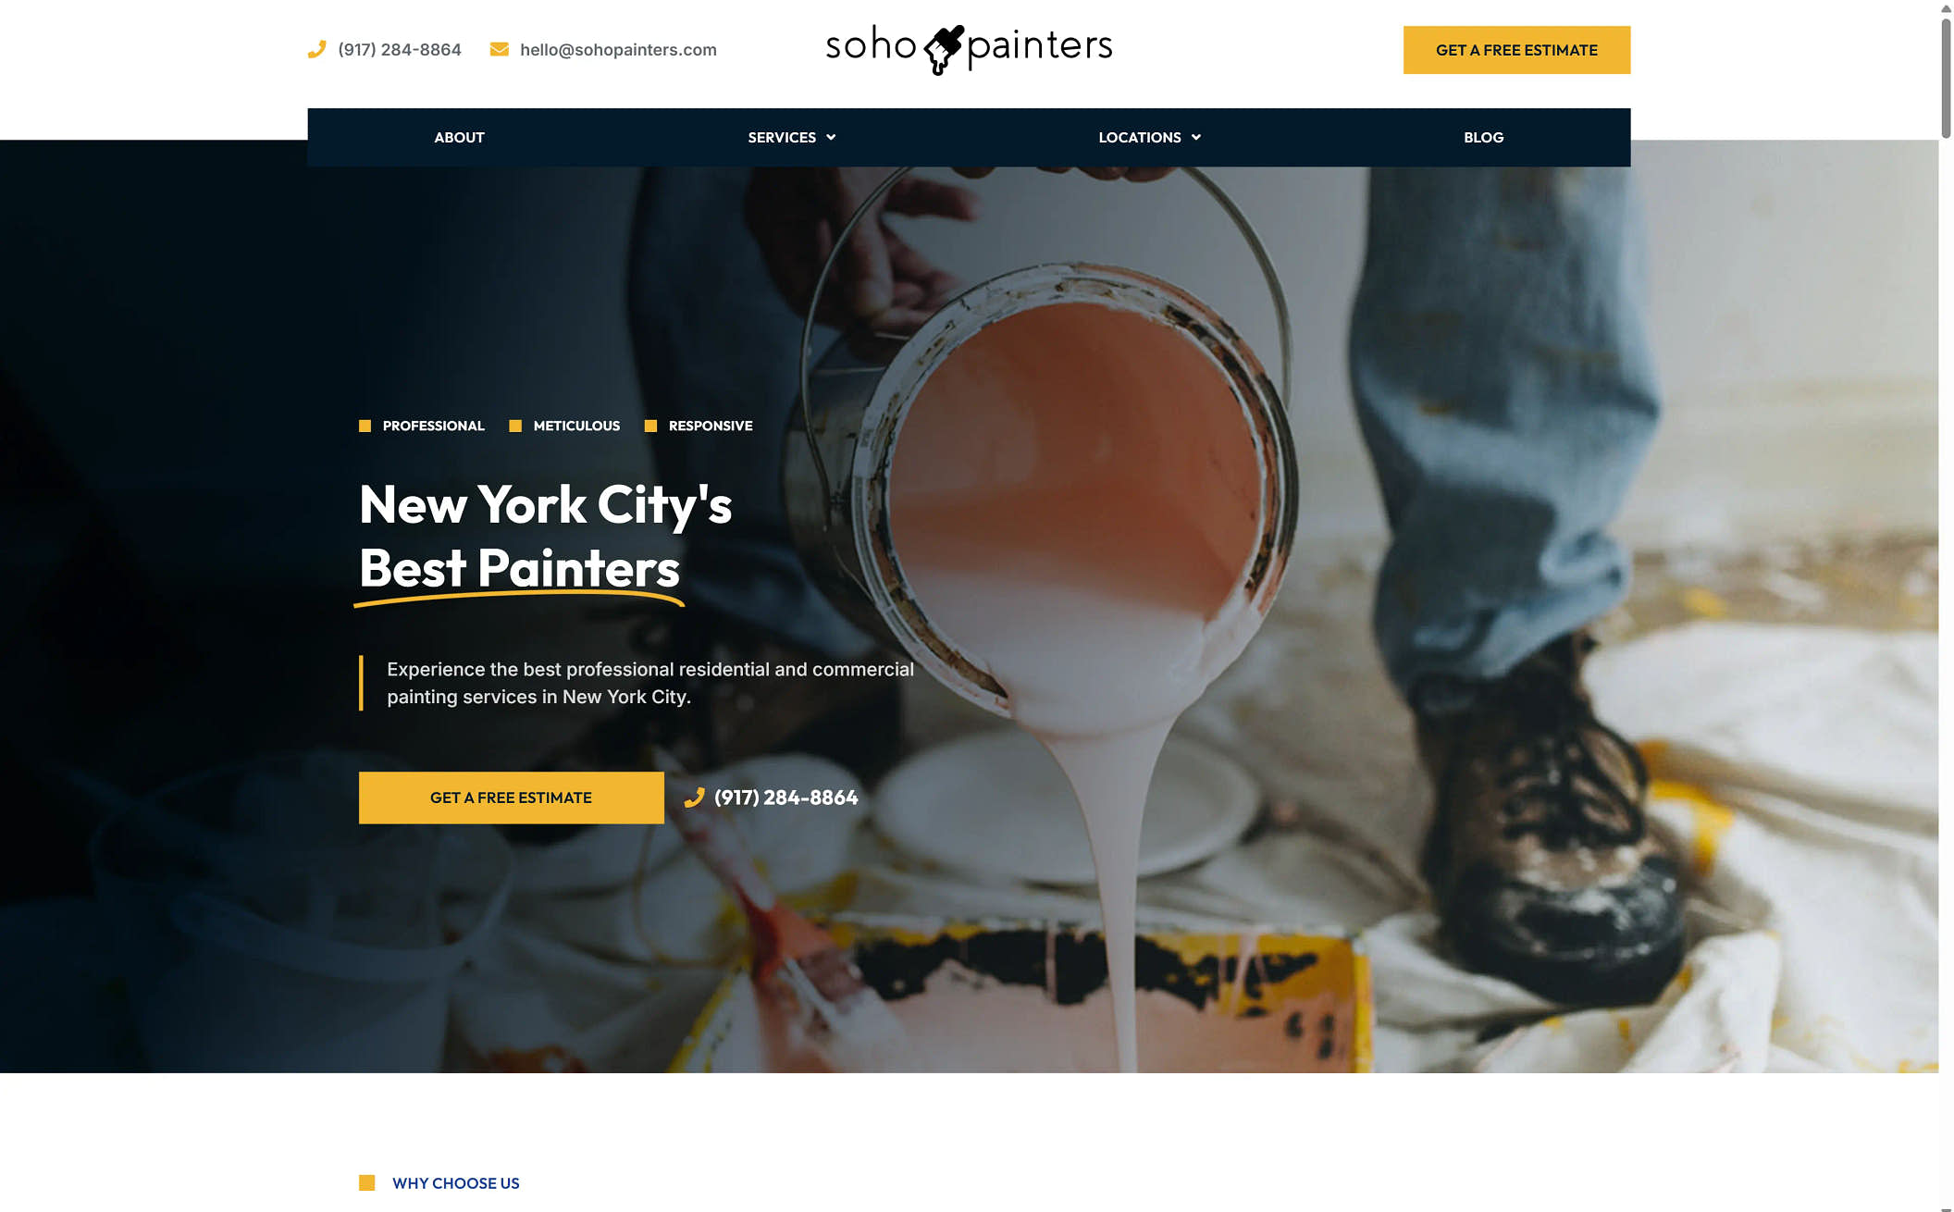The width and height of the screenshot is (1954, 1212).
Task: Click the yellow square next to Meticulous
Action: pos(515,426)
